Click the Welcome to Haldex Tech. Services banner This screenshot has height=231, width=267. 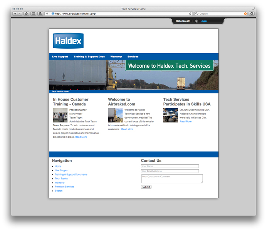coord(169,66)
